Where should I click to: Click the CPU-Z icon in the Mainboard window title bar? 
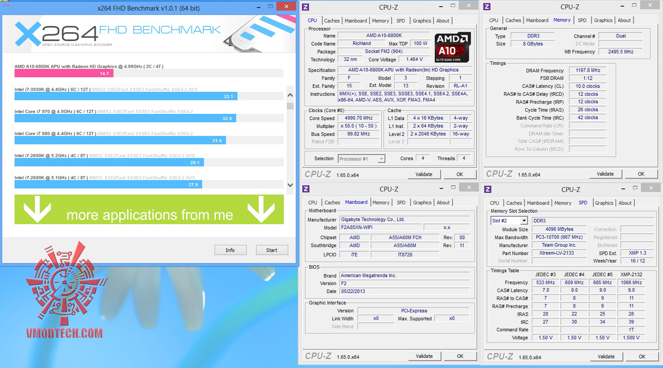(x=306, y=189)
